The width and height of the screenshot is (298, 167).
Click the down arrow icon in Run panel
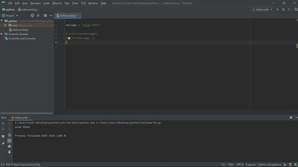(9, 129)
